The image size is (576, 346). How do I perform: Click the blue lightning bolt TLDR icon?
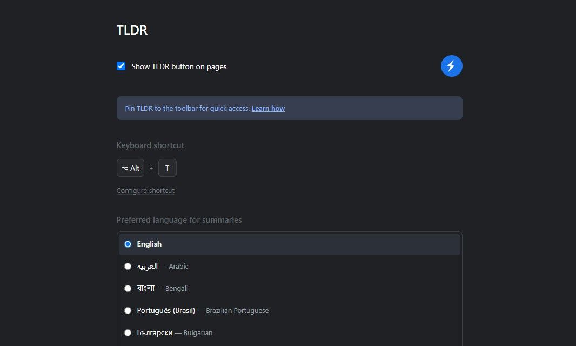451,66
